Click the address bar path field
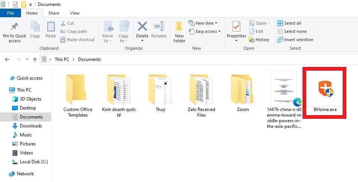Screen dimensions: 358x182 tap(199, 59)
